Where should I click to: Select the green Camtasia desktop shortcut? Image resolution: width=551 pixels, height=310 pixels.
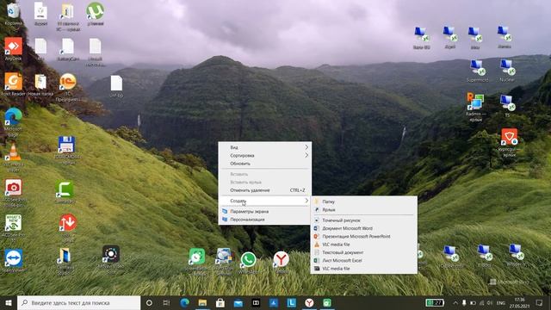click(x=65, y=189)
